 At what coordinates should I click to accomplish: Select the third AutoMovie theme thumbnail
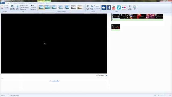pyautogui.click(x=54, y=7)
